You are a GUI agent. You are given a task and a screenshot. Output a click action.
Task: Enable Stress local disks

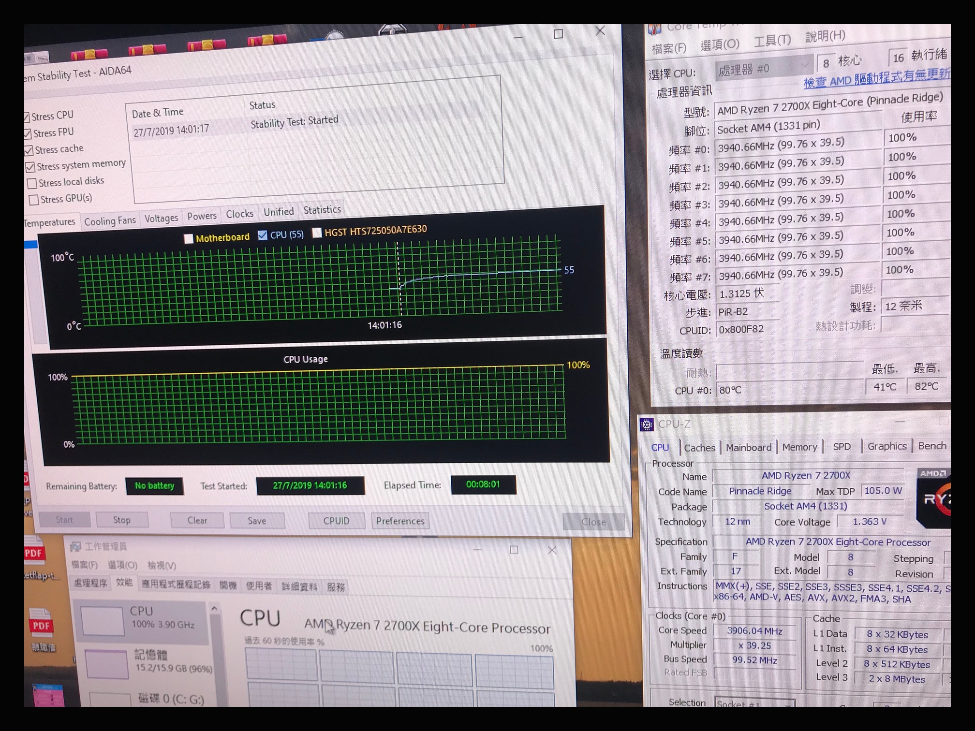[x=32, y=184]
